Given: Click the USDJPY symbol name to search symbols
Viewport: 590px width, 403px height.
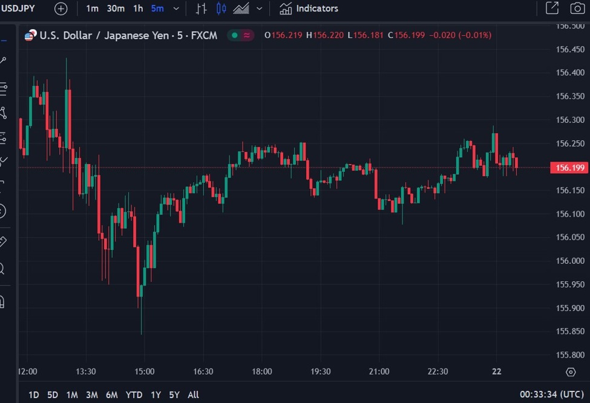Looking at the screenshot, I should [18, 8].
